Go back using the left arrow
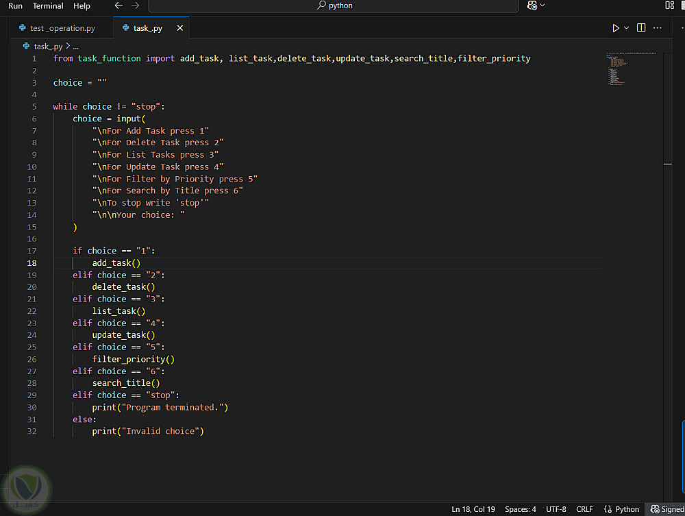This screenshot has height=516, width=685. tap(119, 5)
